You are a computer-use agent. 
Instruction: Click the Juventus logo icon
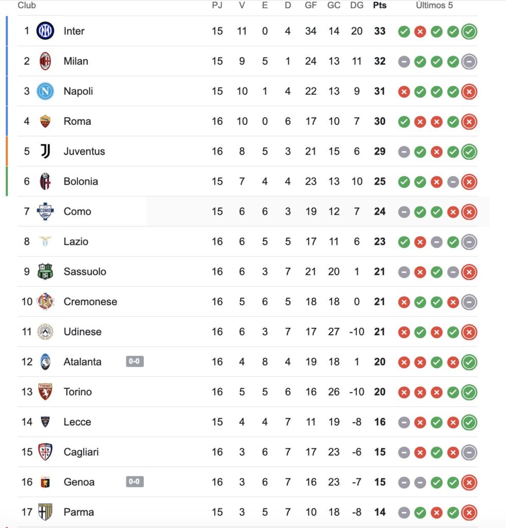(45, 151)
